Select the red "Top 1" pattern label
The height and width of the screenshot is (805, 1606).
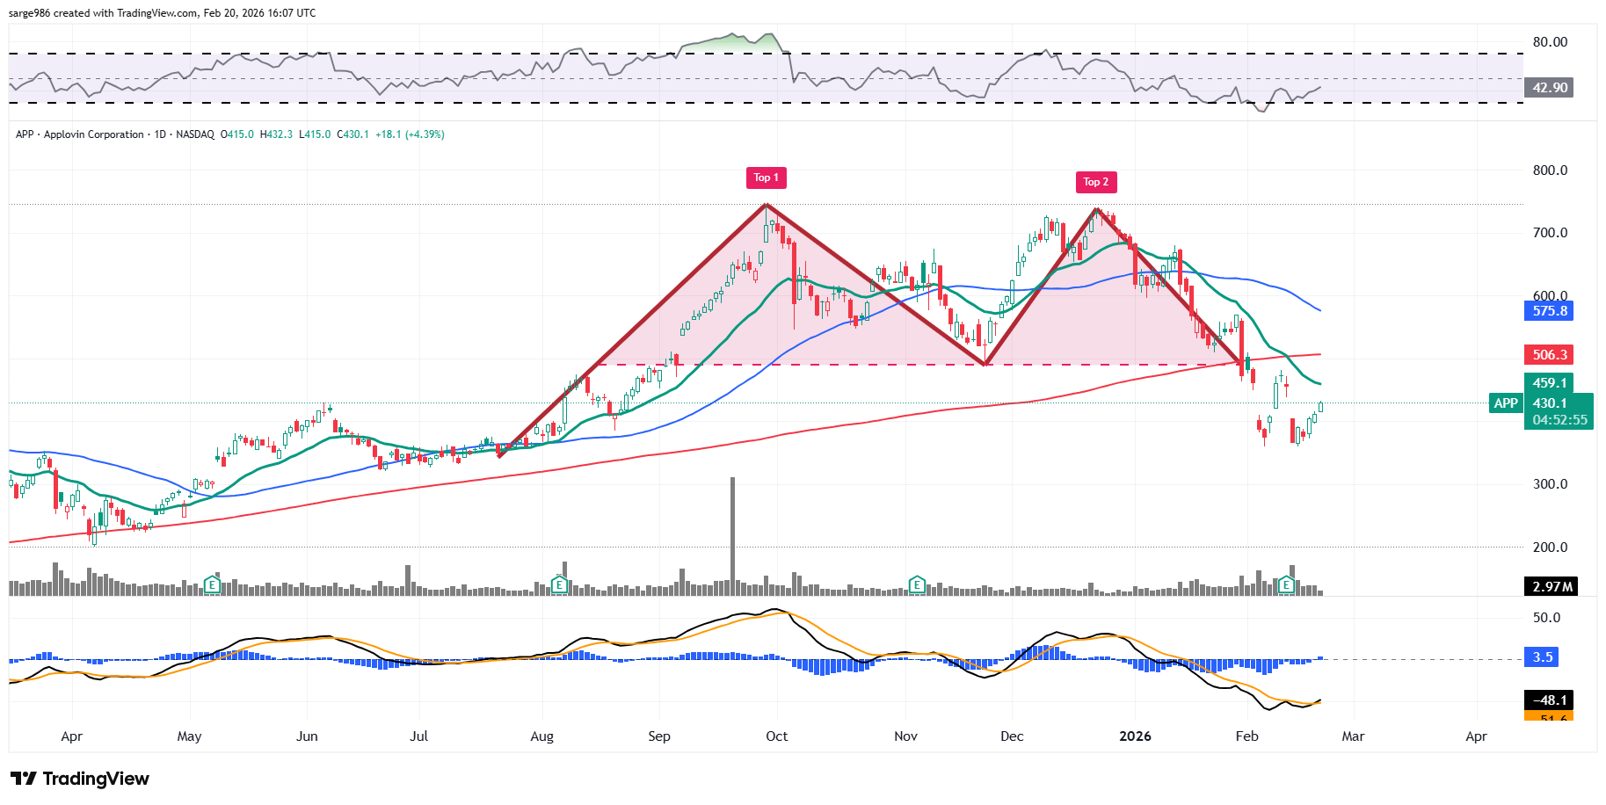tap(766, 178)
